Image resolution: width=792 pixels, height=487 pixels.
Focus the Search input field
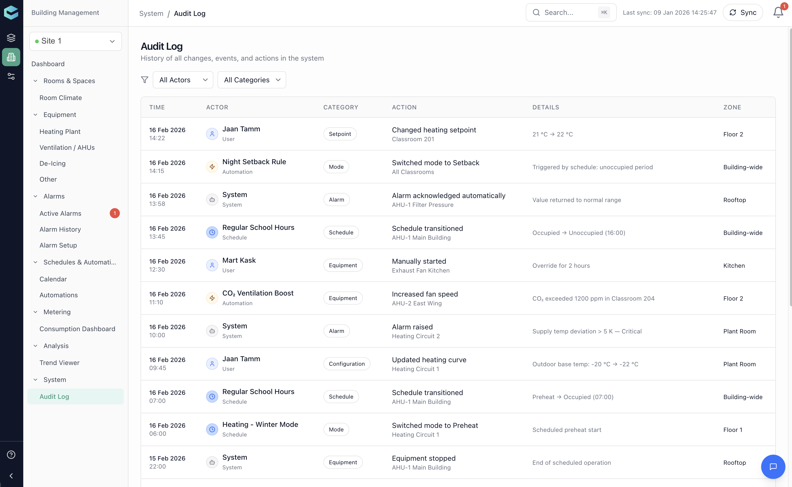pyautogui.click(x=570, y=12)
